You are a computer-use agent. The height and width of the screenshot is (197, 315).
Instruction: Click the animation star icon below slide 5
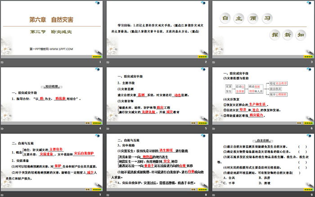tap(108, 129)
